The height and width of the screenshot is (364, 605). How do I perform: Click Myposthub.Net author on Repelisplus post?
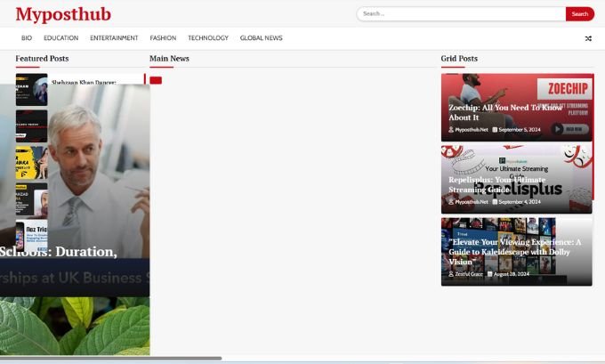(x=472, y=202)
